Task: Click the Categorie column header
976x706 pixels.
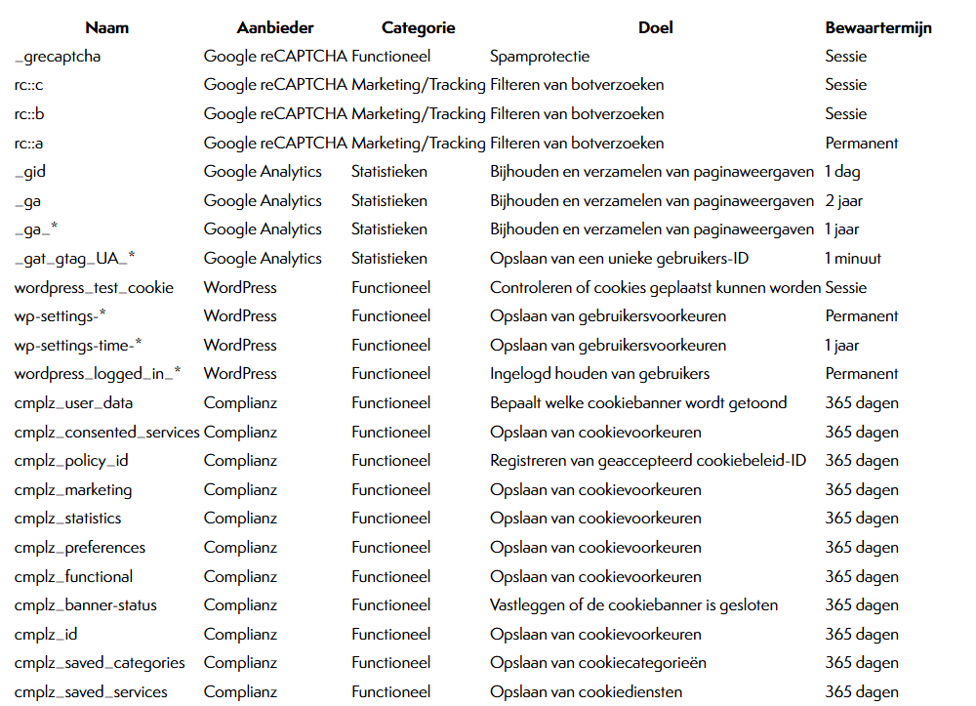Action: point(418,28)
